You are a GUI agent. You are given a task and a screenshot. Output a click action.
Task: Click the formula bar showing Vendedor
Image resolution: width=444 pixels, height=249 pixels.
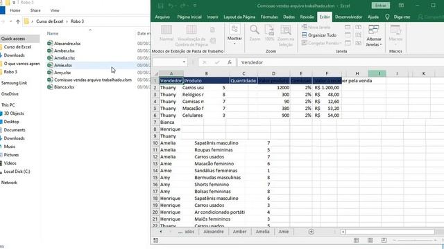(341, 62)
